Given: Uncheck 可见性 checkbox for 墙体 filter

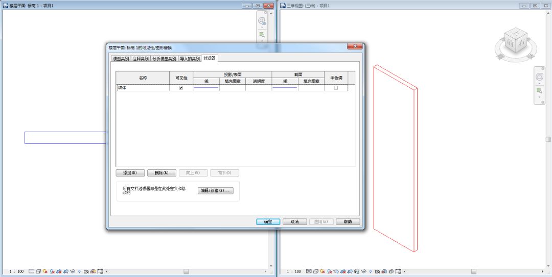Looking at the screenshot, I should 180,88.
